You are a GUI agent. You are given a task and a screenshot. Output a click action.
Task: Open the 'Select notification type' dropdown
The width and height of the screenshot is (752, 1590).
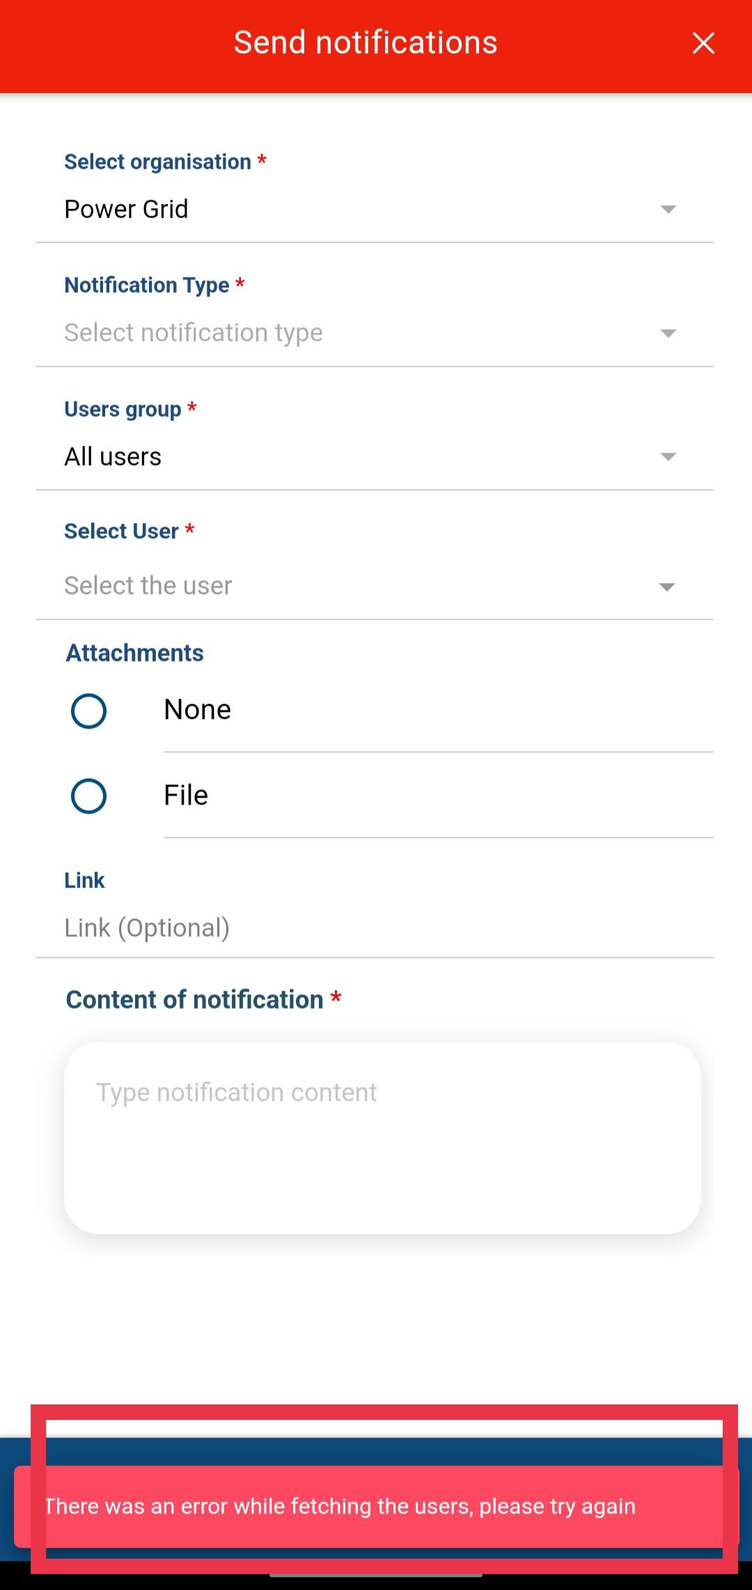[348, 333]
